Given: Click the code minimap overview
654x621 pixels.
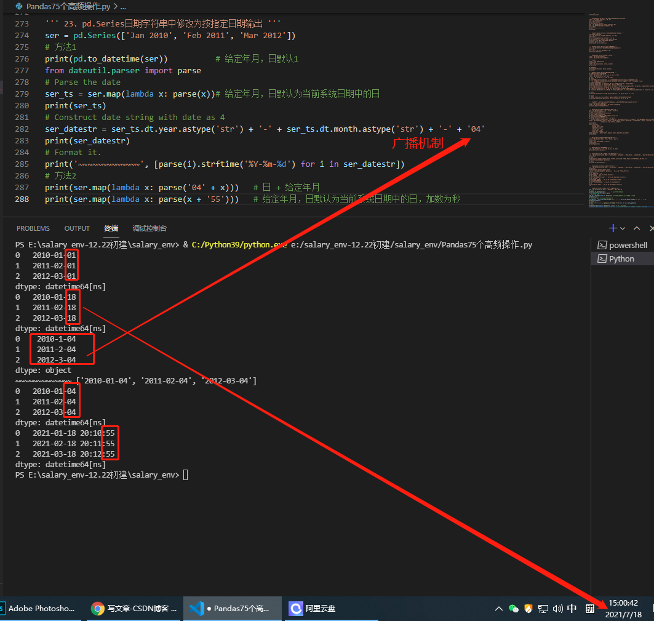Looking at the screenshot, I should coord(621,111).
